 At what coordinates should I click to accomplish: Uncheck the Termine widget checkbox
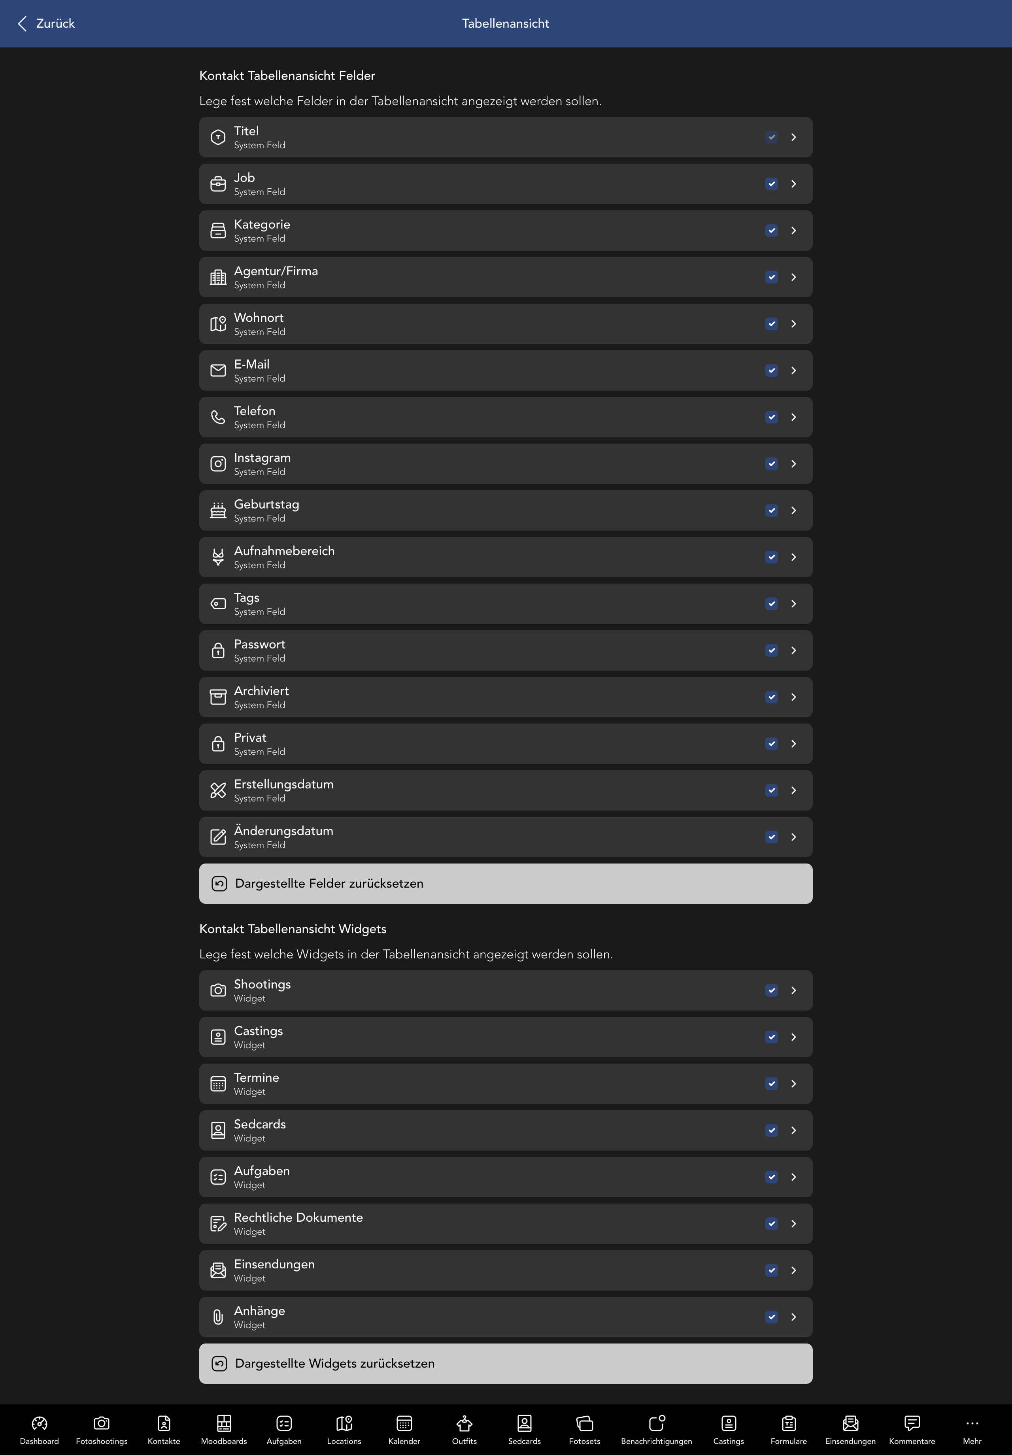point(772,1084)
